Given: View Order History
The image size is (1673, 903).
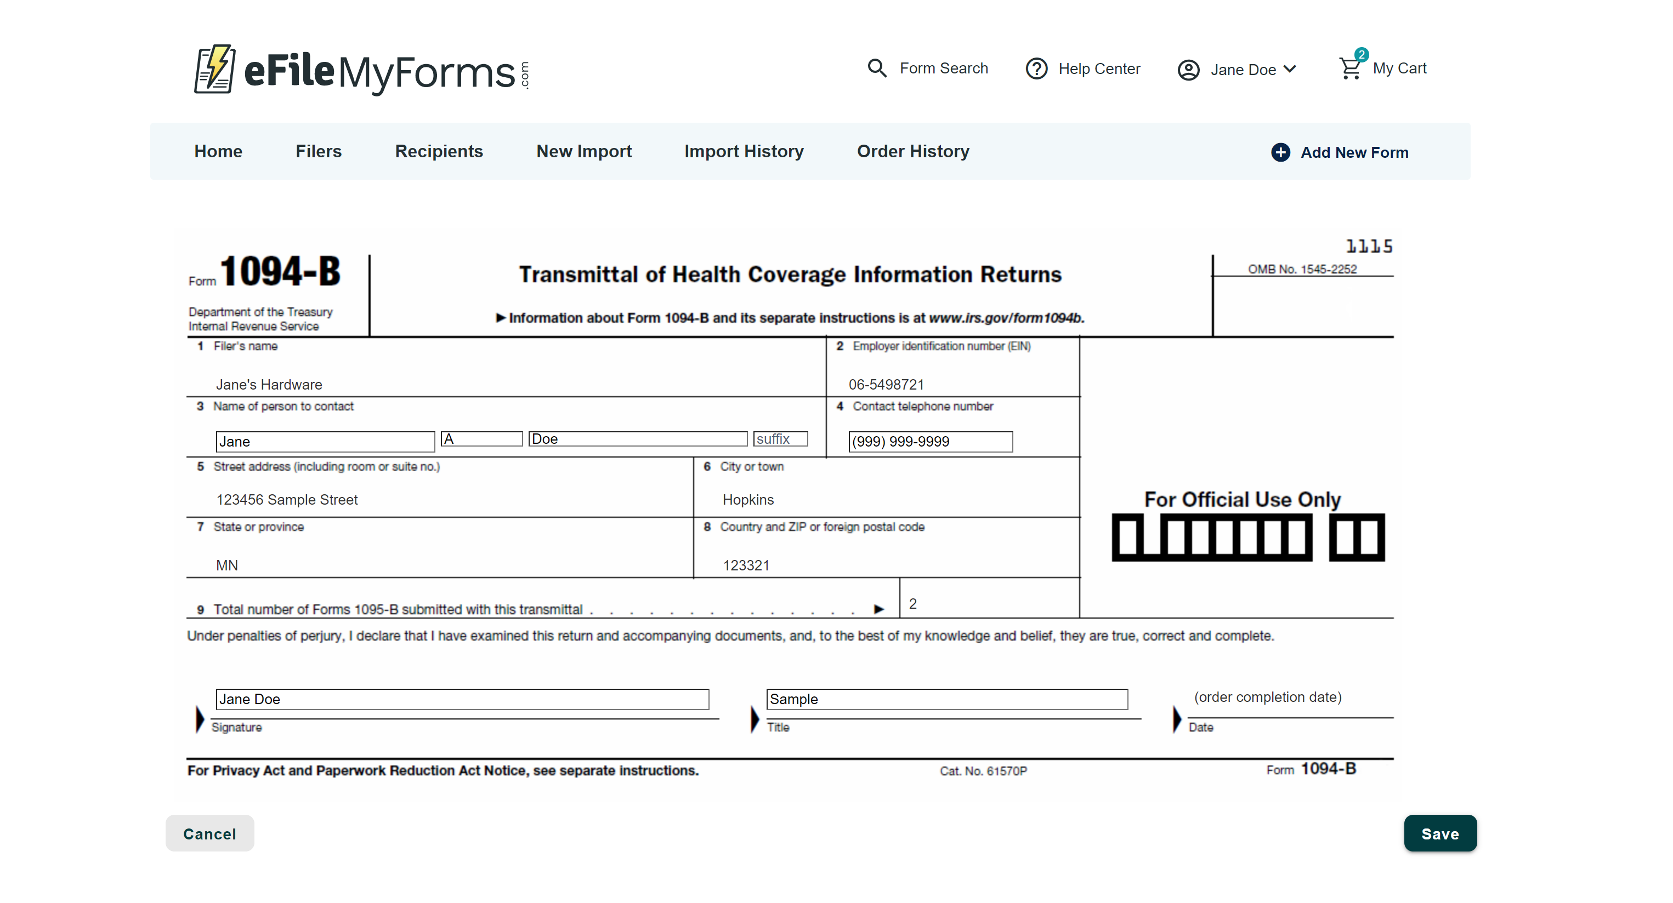Looking at the screenshot, I should [913, 151].
